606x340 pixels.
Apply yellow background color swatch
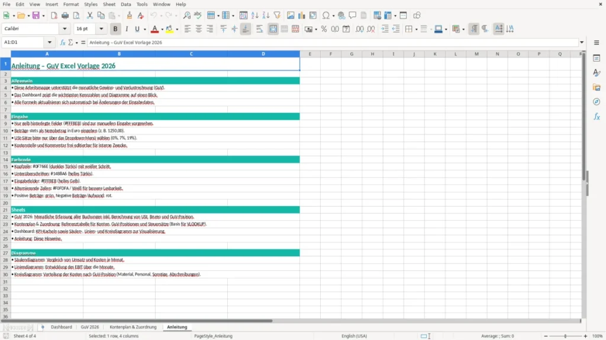pos(169,29)
